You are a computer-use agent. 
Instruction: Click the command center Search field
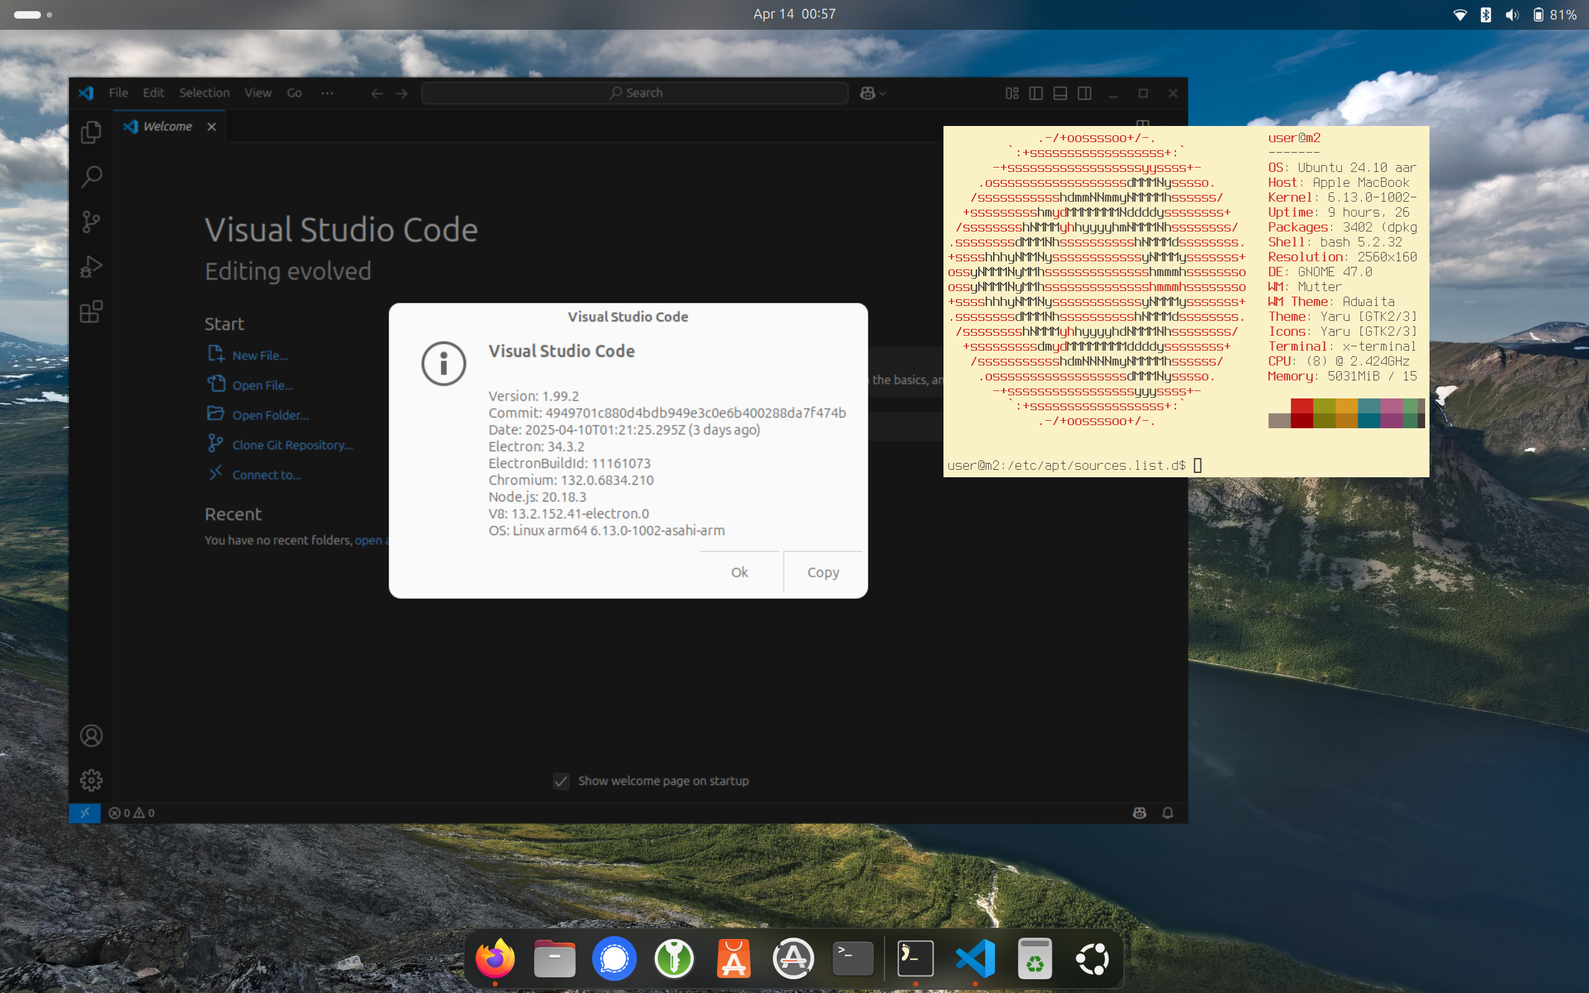[x=635, y=93]
